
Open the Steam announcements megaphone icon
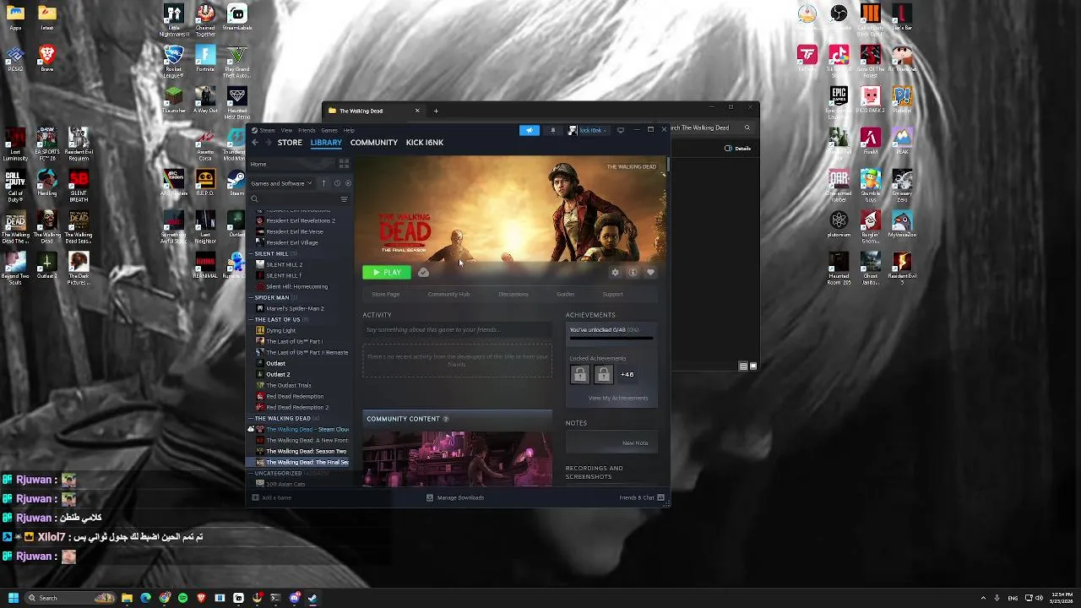click(530, 130)
